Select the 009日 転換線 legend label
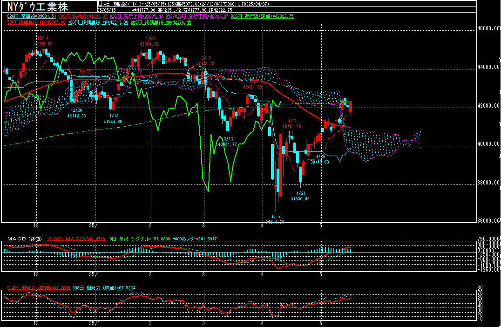This screenshot has width=501, height=328. tap(83, 16)
